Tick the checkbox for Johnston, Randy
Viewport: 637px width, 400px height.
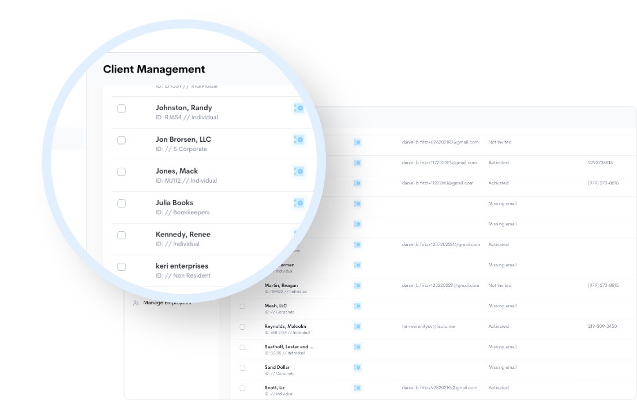point(121,108)
